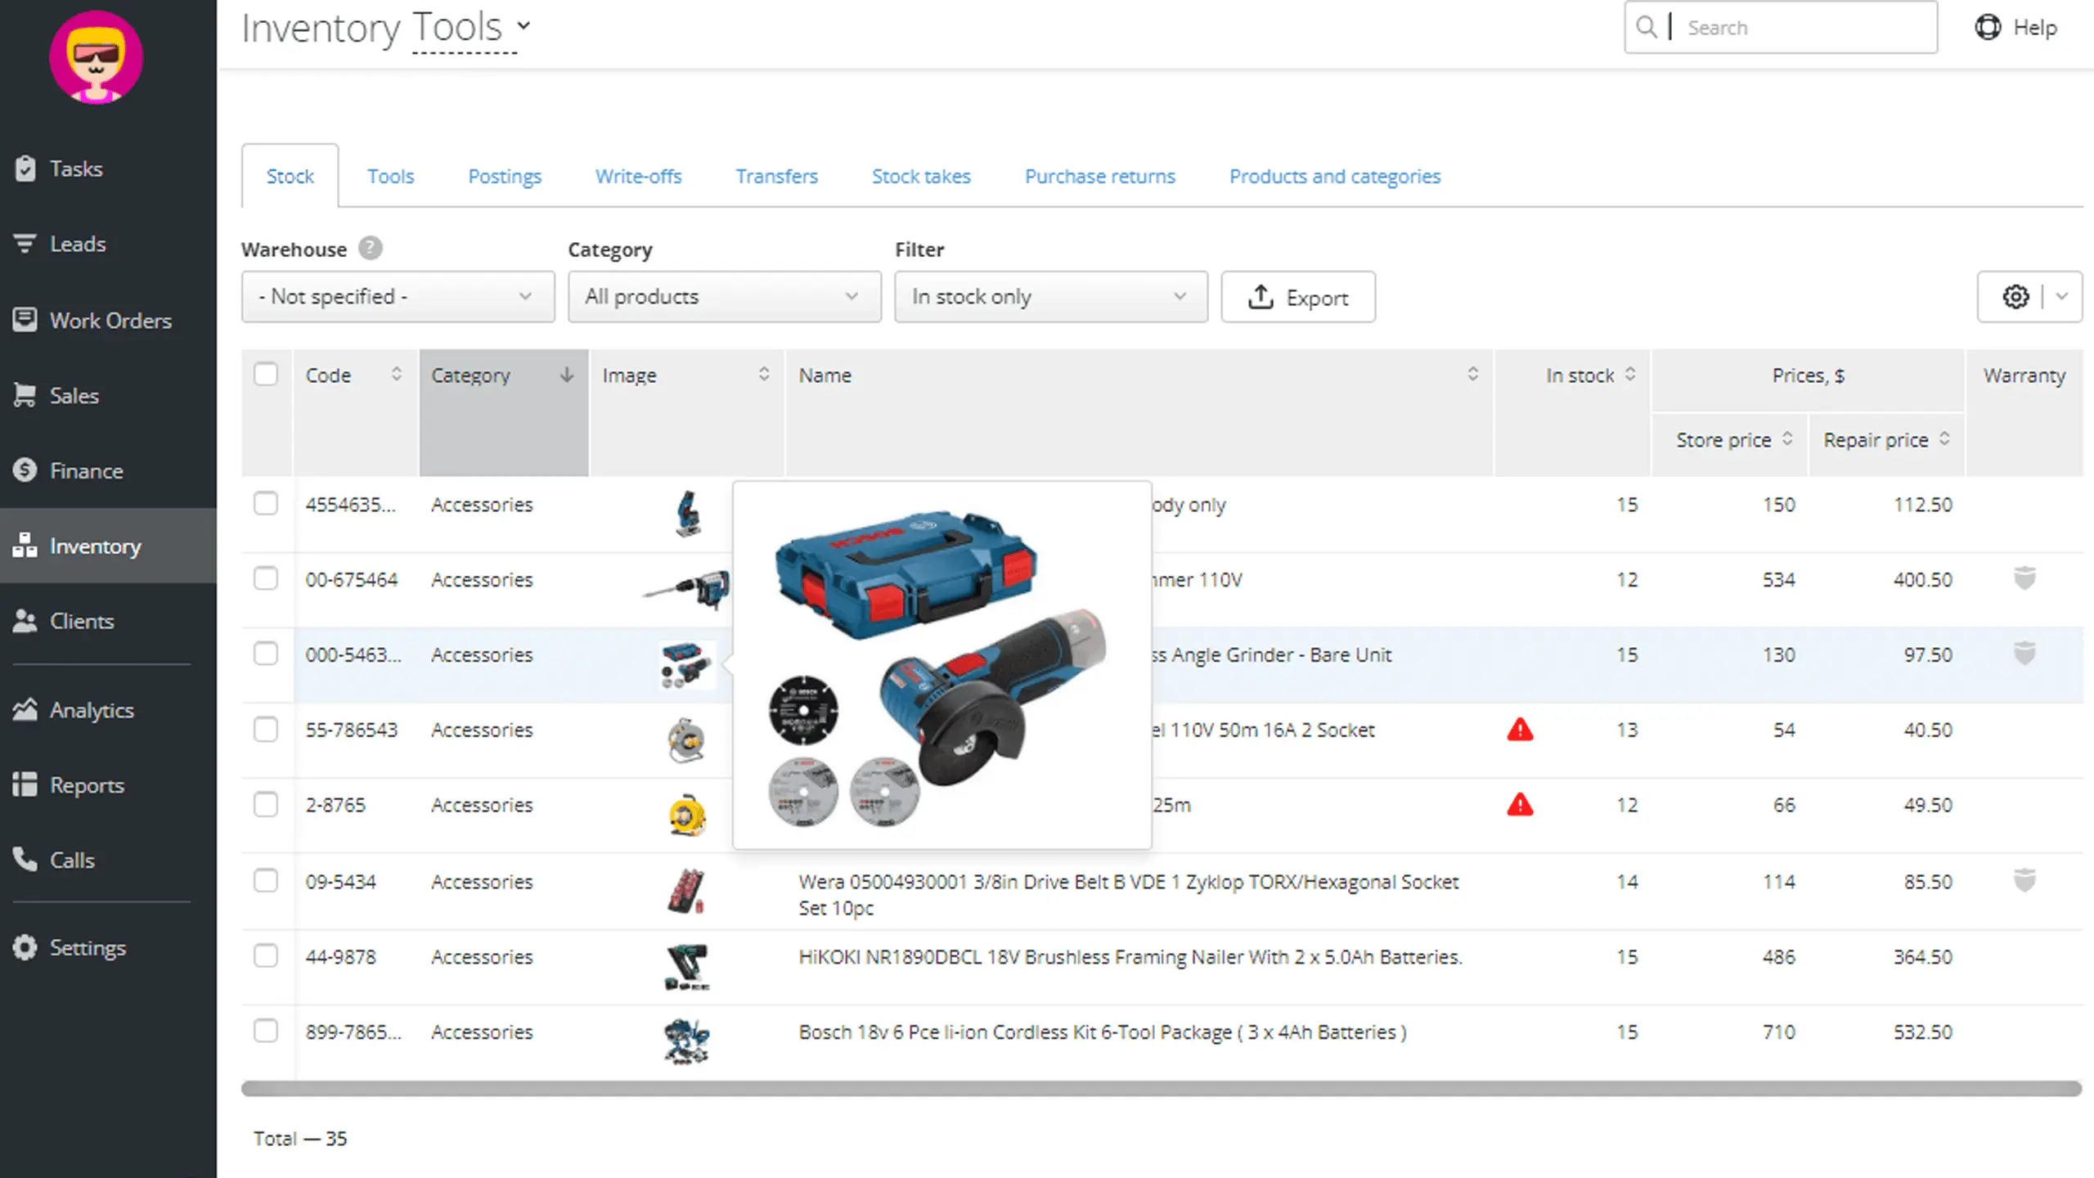Check row with code 44-9878
This screenshot has width=2094, height=1178.
tap(266, 955)
